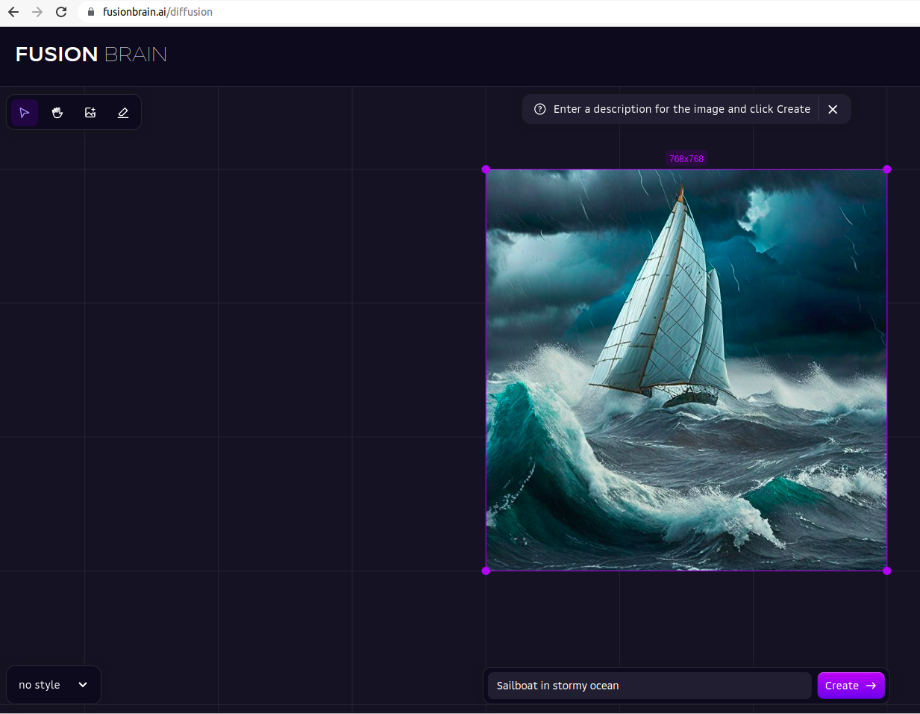Viewport: 920px width, 714px height.
Task: Select the cursor pointer tool
Action: (x=25, y=113)
